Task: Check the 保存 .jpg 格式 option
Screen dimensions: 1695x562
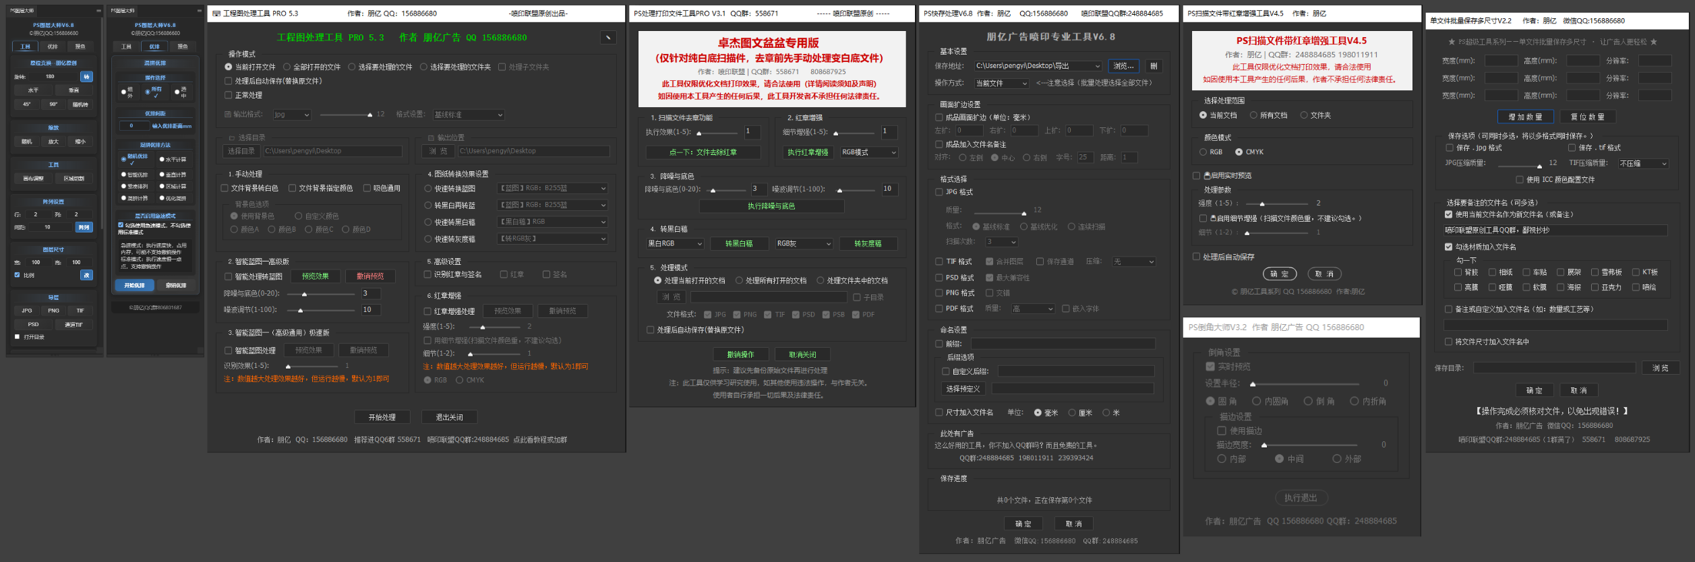Action: [1450, 148]
